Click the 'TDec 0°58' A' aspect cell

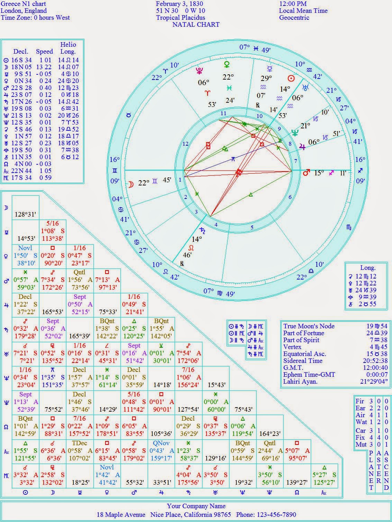pyautogui.click(x=80, y=451)
